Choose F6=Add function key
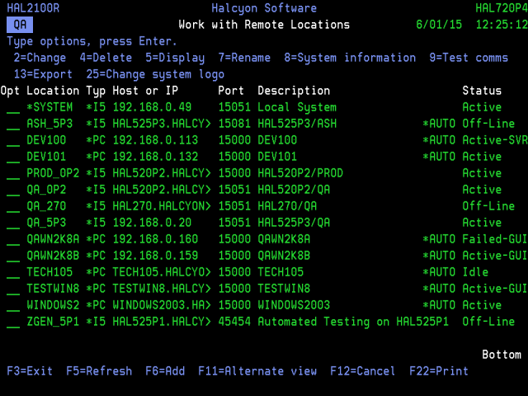Screen dimensions: 528x396 [165, 371]
